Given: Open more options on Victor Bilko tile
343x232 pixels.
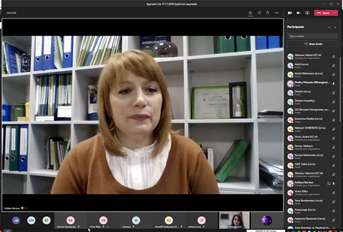Looking at the screenshot, I should [x=107, y=227].
